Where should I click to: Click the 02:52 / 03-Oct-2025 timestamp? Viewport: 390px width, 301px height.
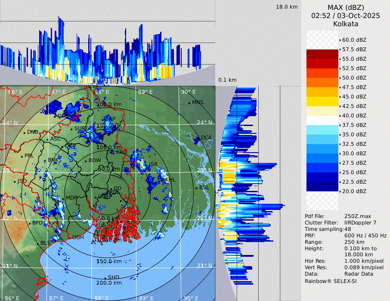346,15
